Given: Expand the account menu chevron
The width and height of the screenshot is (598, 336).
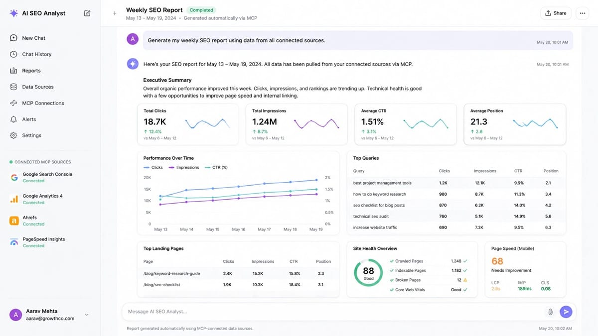Looking at the screenshot, I should pos(87,315).
